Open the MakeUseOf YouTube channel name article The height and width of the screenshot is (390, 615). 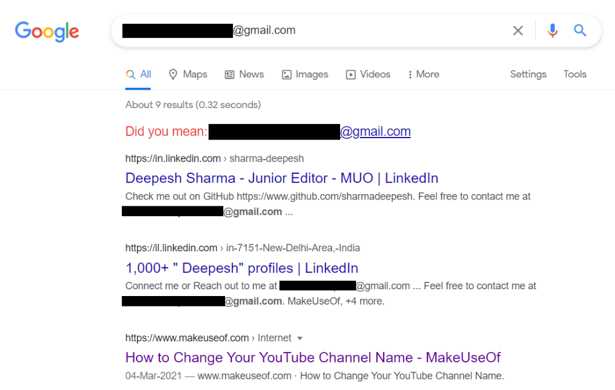(x=313, y=357)
